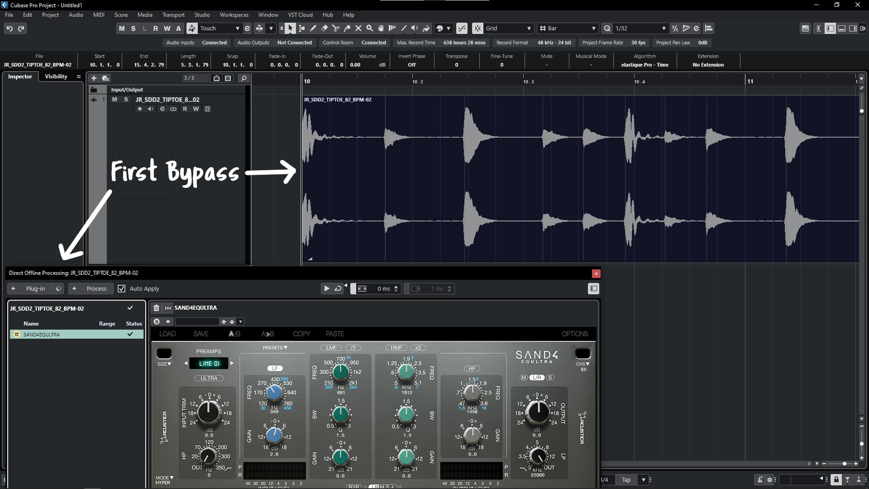Play audition in Direct Offline Processing
869x489 pixels.
point(326,288)
